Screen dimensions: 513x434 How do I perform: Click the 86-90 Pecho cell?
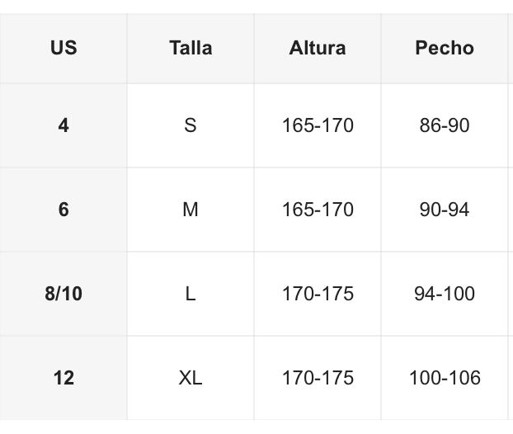point(445,125)
